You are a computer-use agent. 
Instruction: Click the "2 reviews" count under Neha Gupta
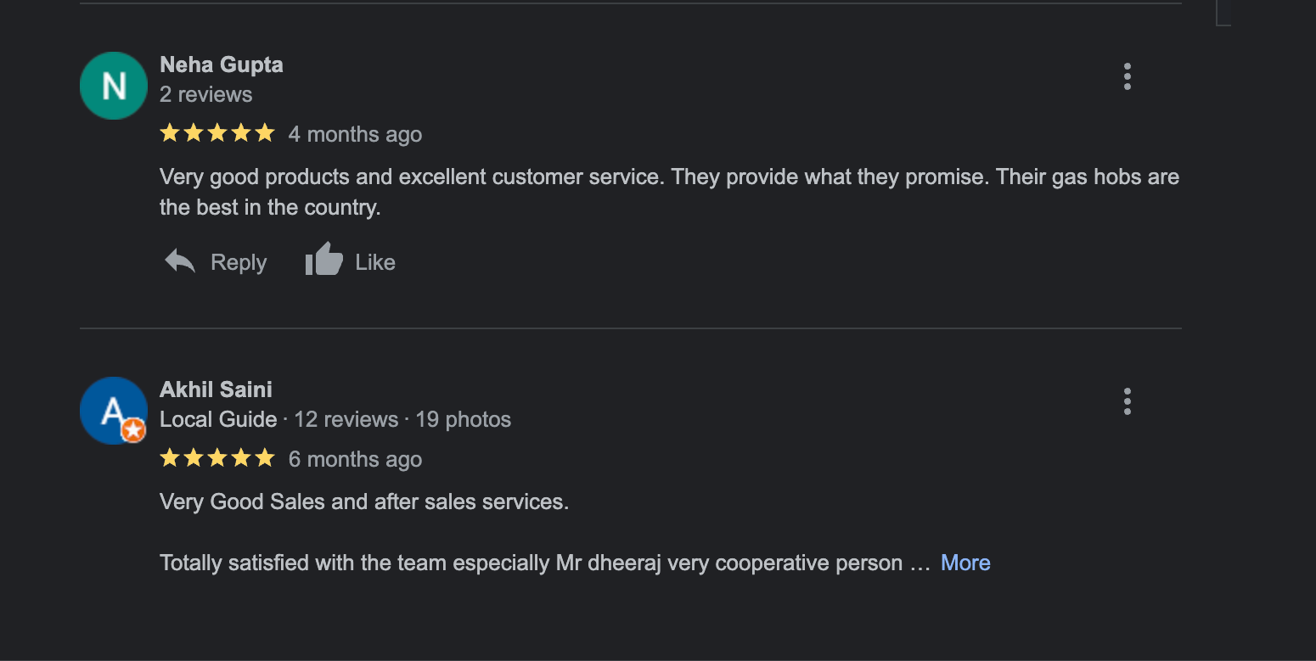tap(206, 94)
